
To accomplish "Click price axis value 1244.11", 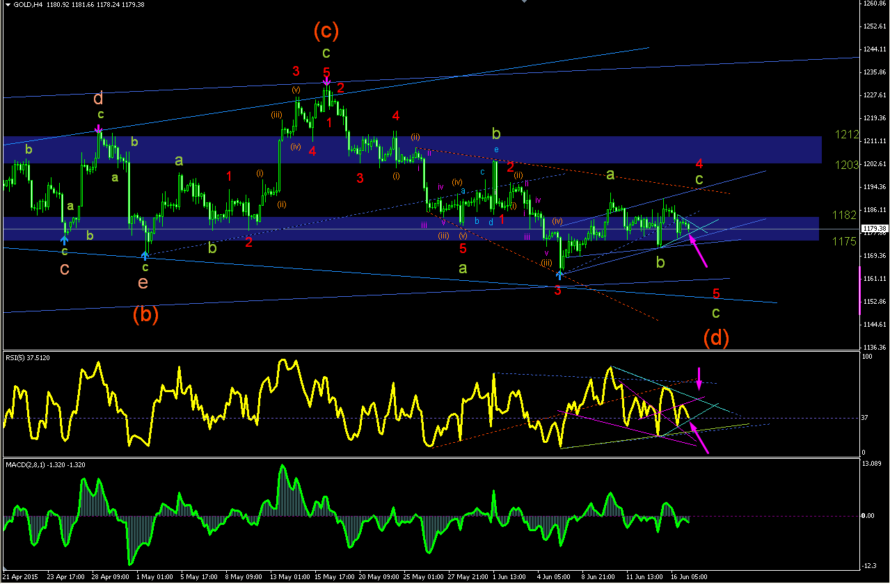I will coord(874,49).
